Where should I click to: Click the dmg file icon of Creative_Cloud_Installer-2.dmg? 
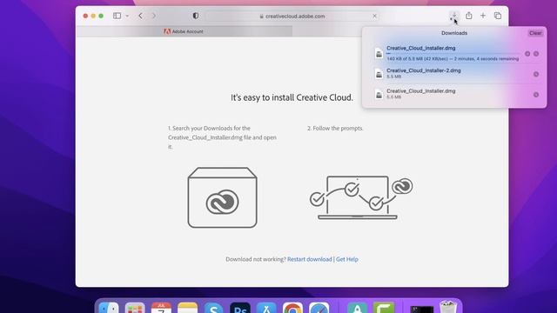coord(379,74)
